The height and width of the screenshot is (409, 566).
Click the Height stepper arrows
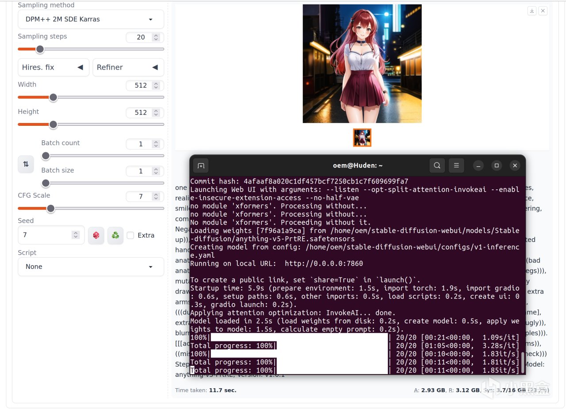(156, 113)
